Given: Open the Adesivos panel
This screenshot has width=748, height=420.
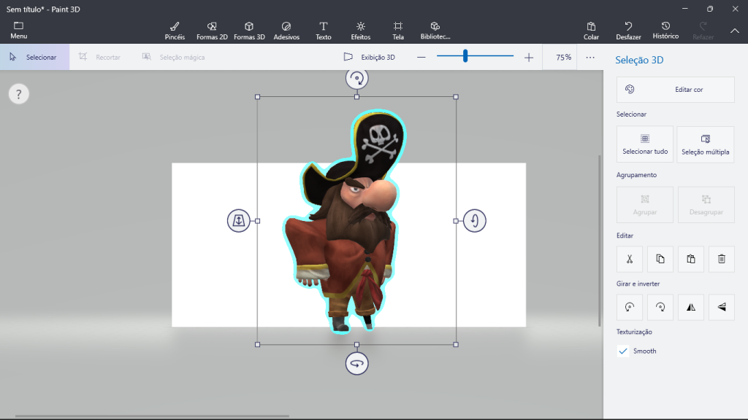Looking at the screenshot, I should (x=286, y=31).
